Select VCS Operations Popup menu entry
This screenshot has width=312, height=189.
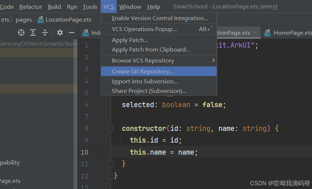pyautogui.click(x=159, y=29)
